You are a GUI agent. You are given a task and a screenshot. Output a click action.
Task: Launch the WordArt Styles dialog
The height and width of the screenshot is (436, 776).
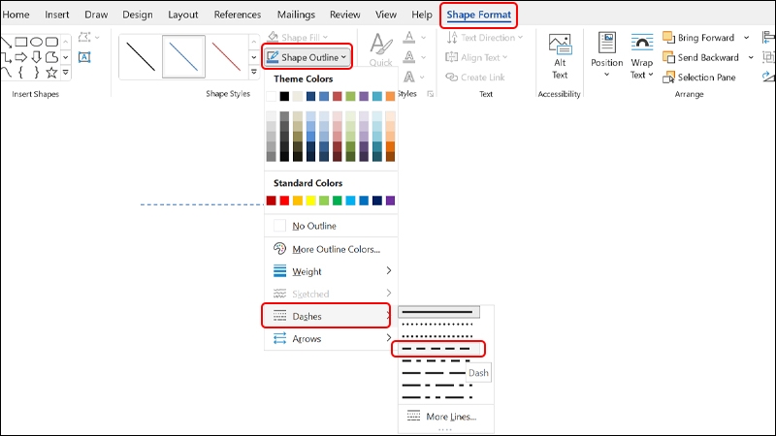(x=431, y=94)
